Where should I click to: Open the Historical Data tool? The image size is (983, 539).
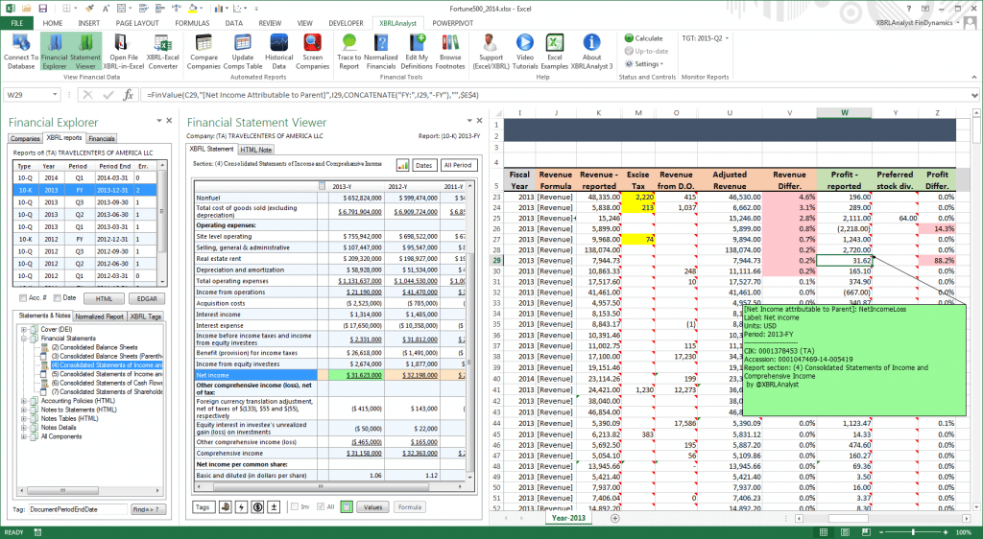coord(279,52)
